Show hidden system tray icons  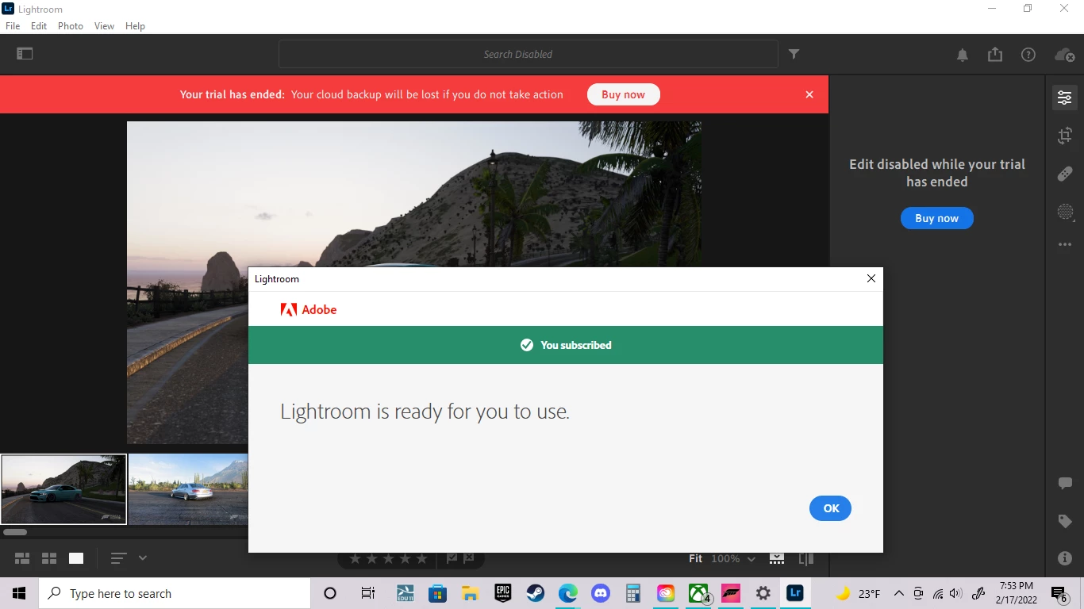click(899, 593)
